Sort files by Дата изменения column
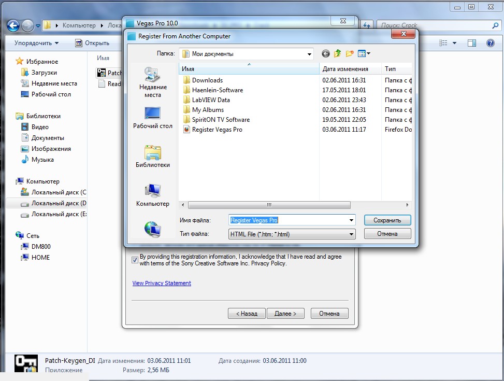504x381 pixels. [x=350, y=69]
